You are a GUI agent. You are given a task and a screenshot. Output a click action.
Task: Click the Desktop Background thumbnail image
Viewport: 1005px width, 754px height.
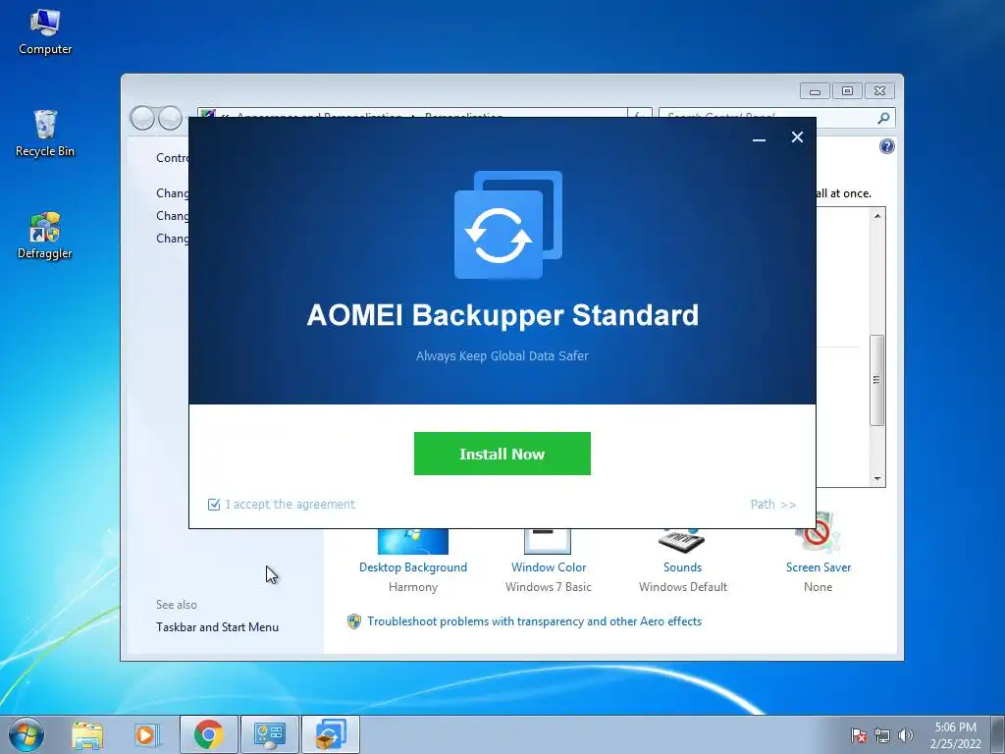tap(413, 541)
